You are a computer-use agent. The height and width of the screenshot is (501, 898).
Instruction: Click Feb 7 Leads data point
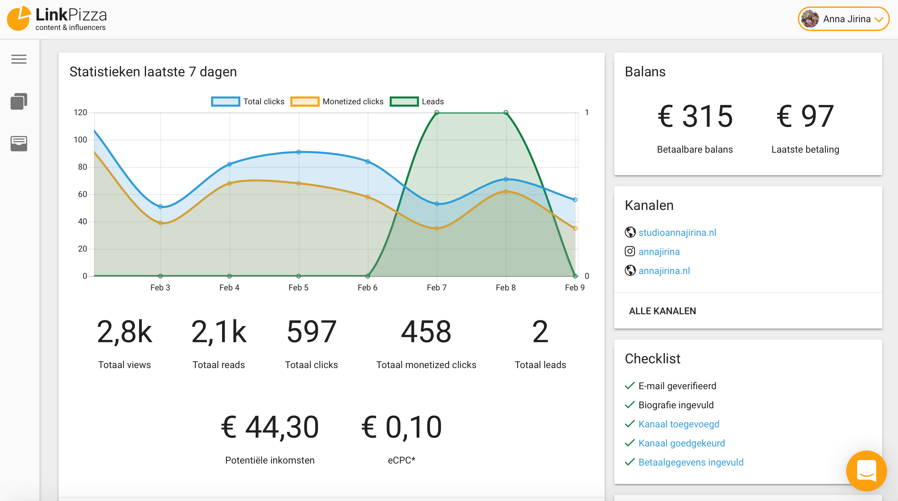436,112
